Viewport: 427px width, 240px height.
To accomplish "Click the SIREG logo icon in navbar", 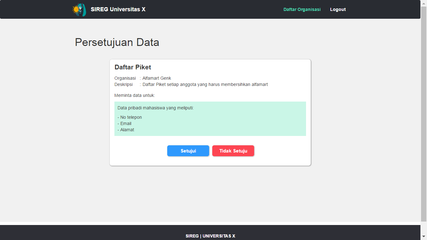I will pyautogui.click(x=79, y=10).
